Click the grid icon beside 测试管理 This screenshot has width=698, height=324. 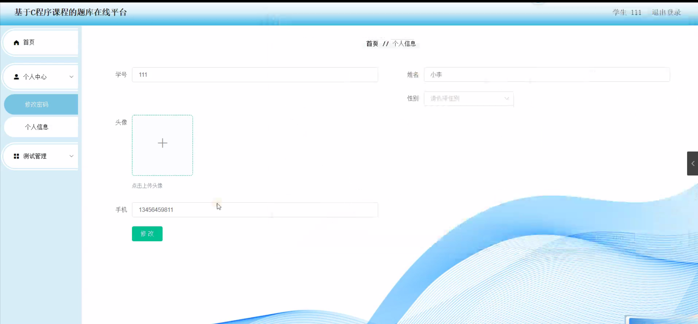pos(16,156)
